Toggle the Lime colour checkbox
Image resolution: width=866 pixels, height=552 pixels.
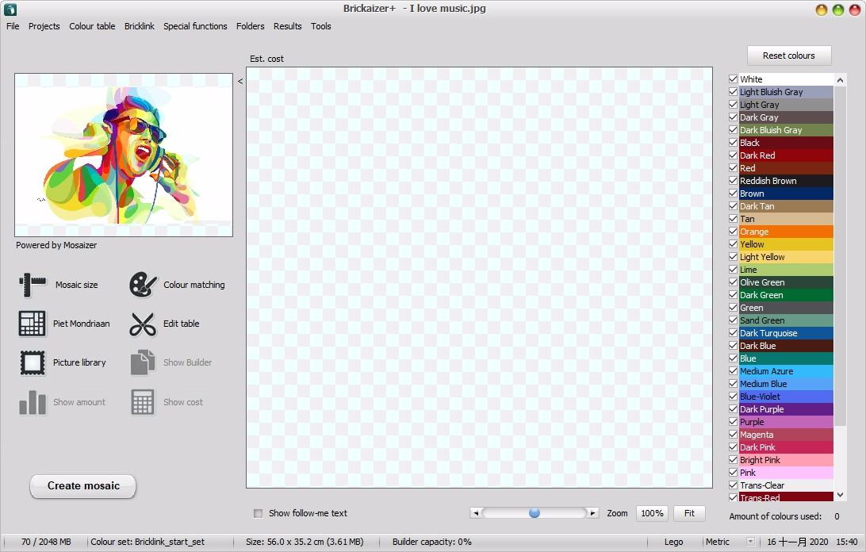tap(734, 270)
